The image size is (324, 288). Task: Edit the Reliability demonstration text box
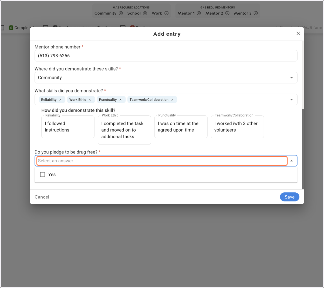[68, 127]
